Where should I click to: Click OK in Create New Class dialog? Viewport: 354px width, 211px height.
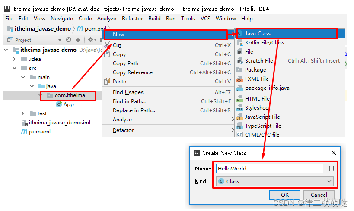coord(285,195)
